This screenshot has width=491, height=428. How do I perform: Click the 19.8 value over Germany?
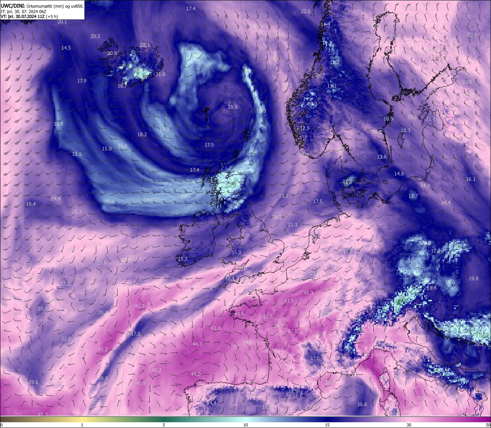tap(348, 251)
